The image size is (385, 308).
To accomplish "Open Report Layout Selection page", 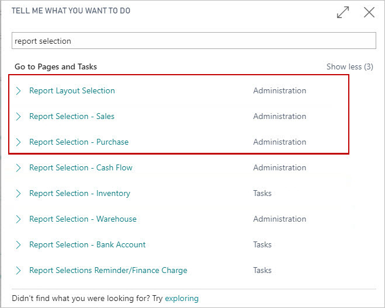I will 72,90.
